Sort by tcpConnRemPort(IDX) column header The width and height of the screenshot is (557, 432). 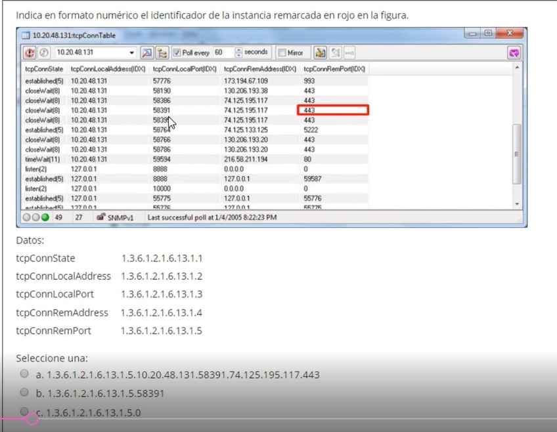point(334,69)
